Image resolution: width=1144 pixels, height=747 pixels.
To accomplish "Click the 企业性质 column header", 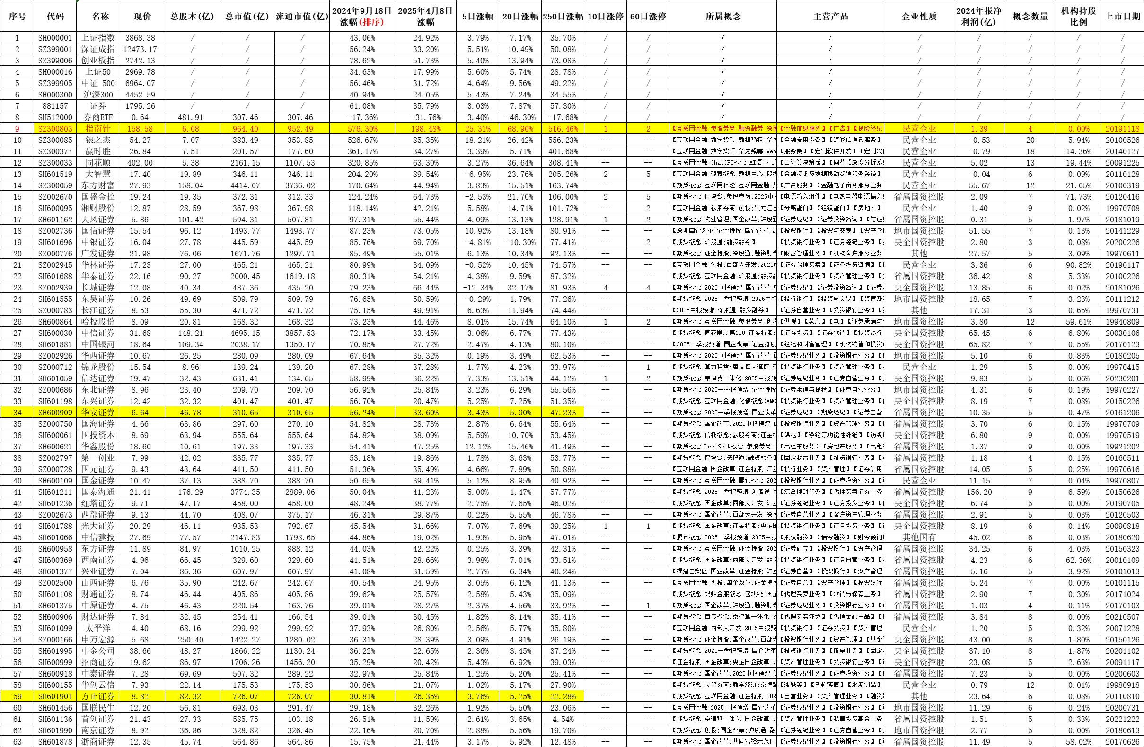I will [919, 16].
